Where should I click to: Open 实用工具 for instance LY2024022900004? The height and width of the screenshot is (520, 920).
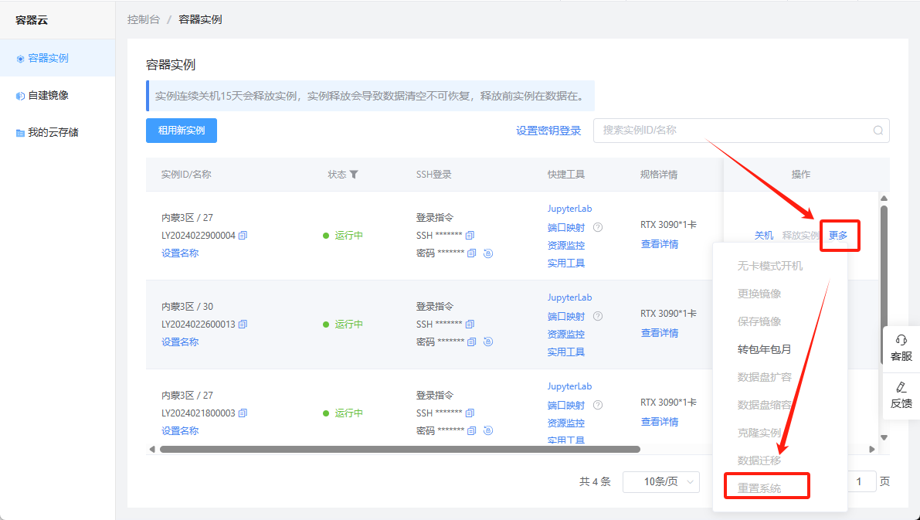[566, 263]
